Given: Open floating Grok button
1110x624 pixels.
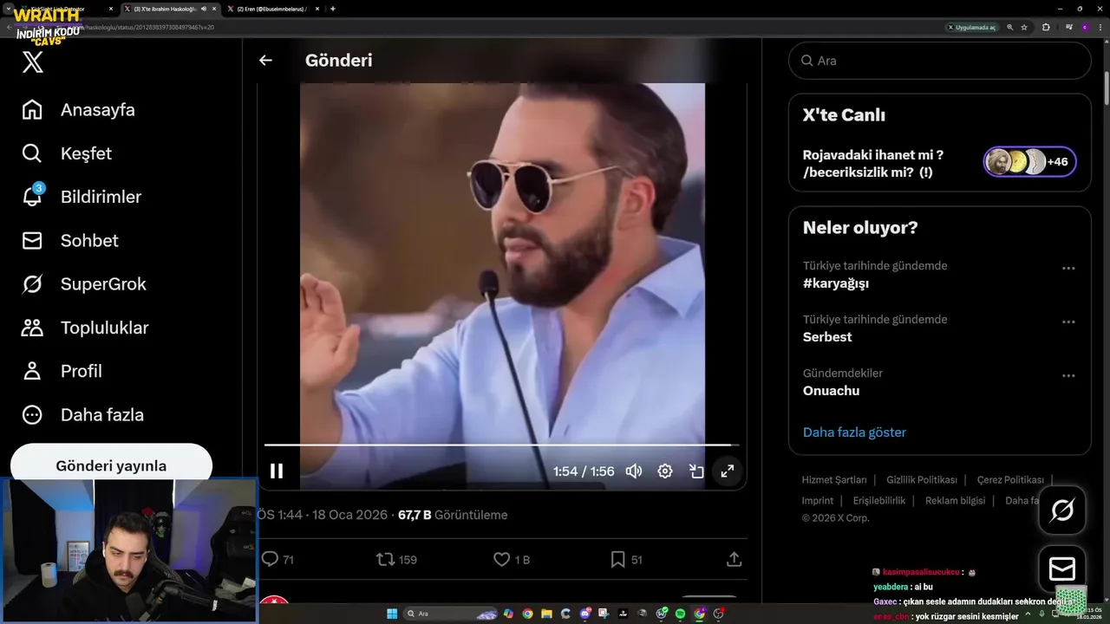Looking at the screenshot, I should pyautogui.click(x=1062, y=510).
